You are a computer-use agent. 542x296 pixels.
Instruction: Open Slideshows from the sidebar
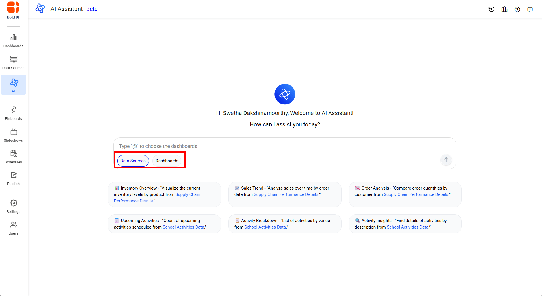tap(13, 135)
